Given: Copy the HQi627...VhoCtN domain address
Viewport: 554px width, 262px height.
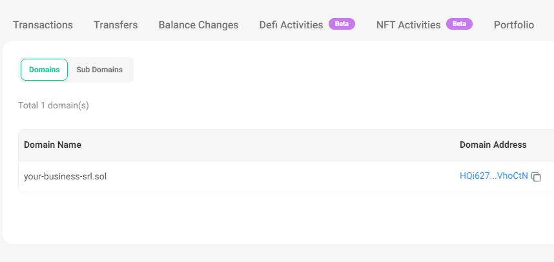Looking at the screenshot, I should coord(536,177).
